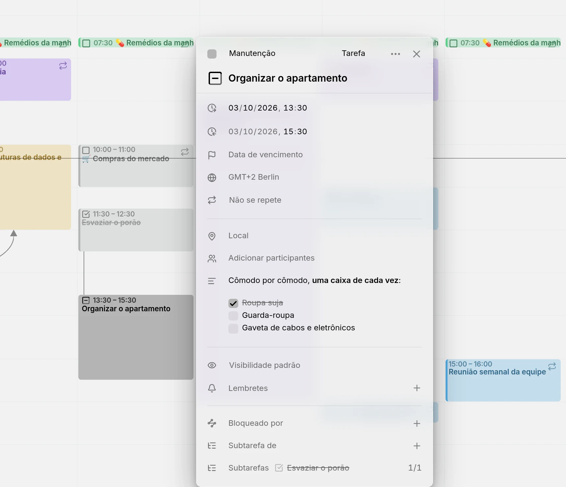The height and width of the screenshot is (487, 566).
Task: Open the Reunião semanal da equipe event
Action: pyautogui.click(x=503, y=380)
